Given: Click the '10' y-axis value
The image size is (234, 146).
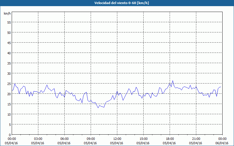Looking at the screenshot, I should (x=9, y=114).
